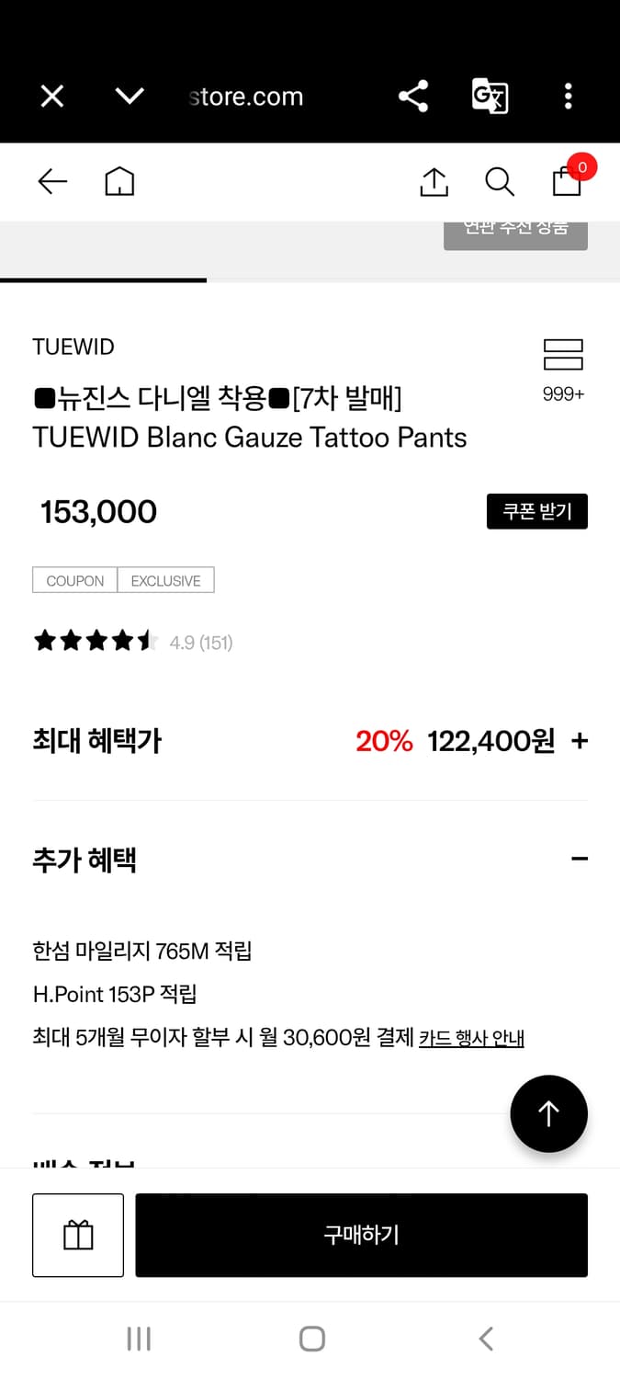
Task: Open the gift option next to purchase button
Action: pyautogui.click(x=77, y=1235)
